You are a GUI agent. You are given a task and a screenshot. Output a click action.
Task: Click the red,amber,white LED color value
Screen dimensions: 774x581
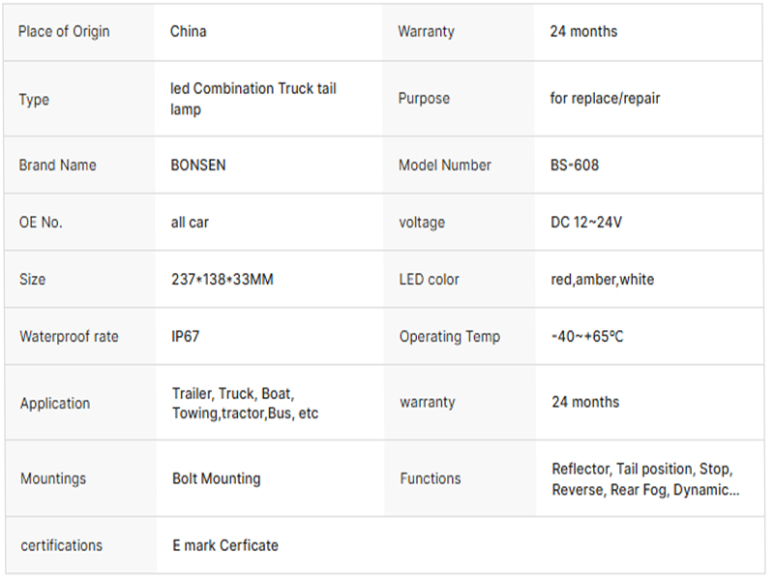pyautogui.click(x=602, y=280)
